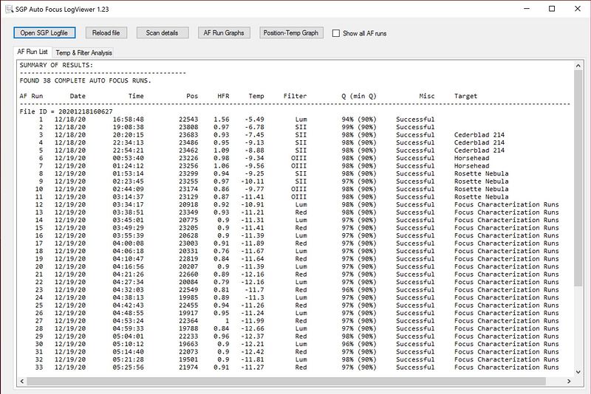Click HFR value 1.09 in run 5
Viewport: 591px width, 394px height.
(221, 151)
